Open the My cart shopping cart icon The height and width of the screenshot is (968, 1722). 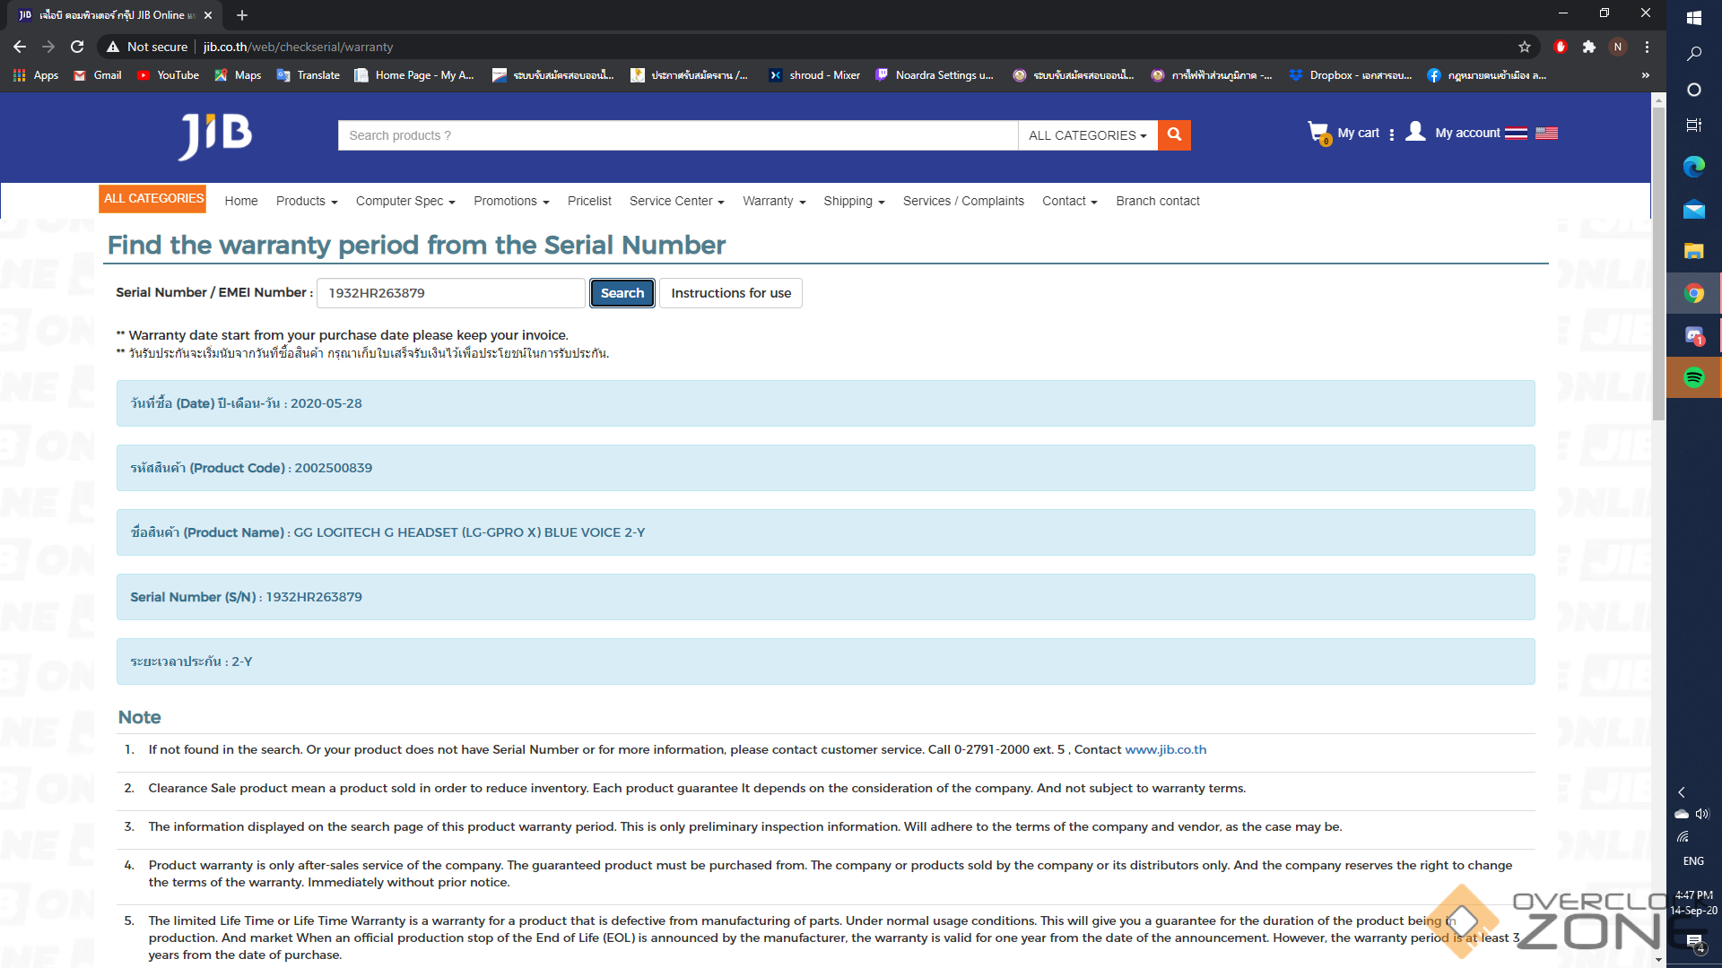coord(1318,133)
